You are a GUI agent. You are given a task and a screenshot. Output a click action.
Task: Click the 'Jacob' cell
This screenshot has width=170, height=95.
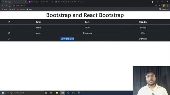38,33
